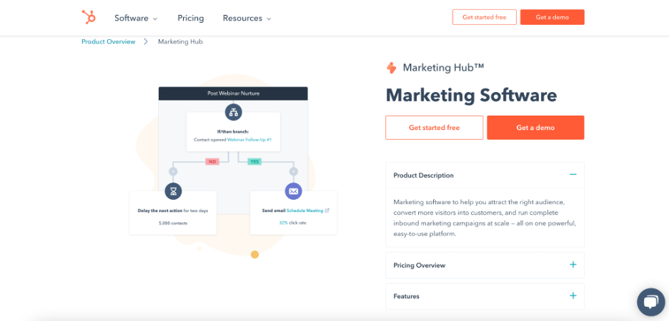
Task: Click the 32% click rate text
Action: click(x=293, y=223)
